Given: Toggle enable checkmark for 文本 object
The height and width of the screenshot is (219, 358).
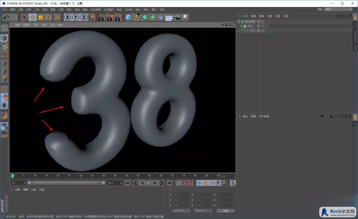Looking at the screenshot, I should point(263,30).
